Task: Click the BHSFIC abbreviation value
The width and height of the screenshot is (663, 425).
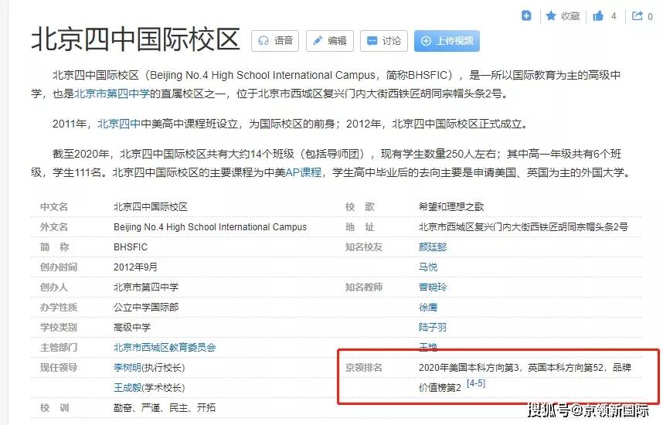Action: 131,247
